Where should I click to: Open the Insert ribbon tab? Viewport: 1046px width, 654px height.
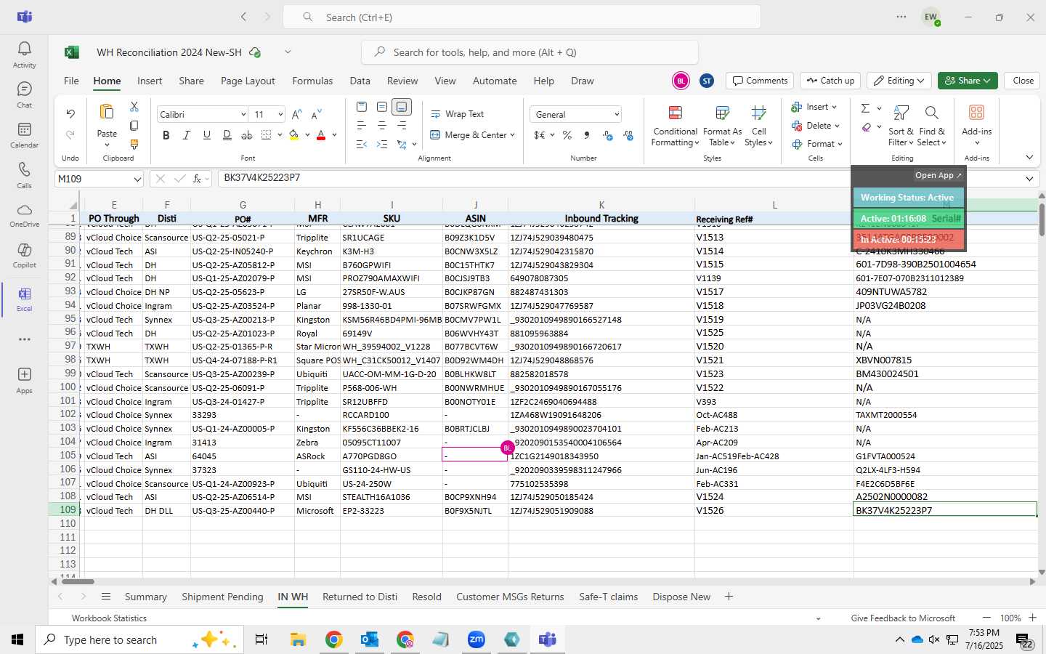150,81
